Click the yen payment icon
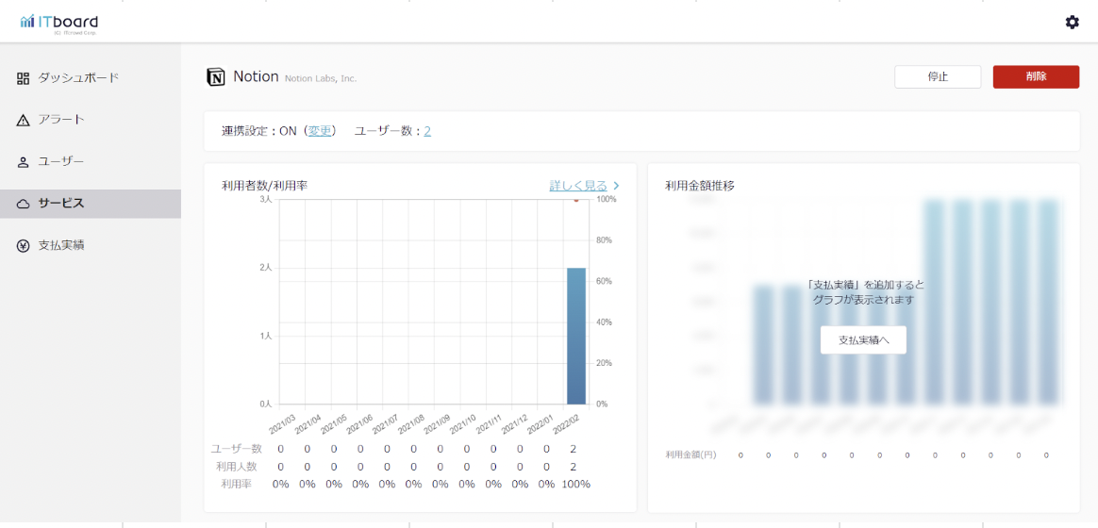This screenshot has width=1098, height=528. pyautogui.click(x=24, y=245)
